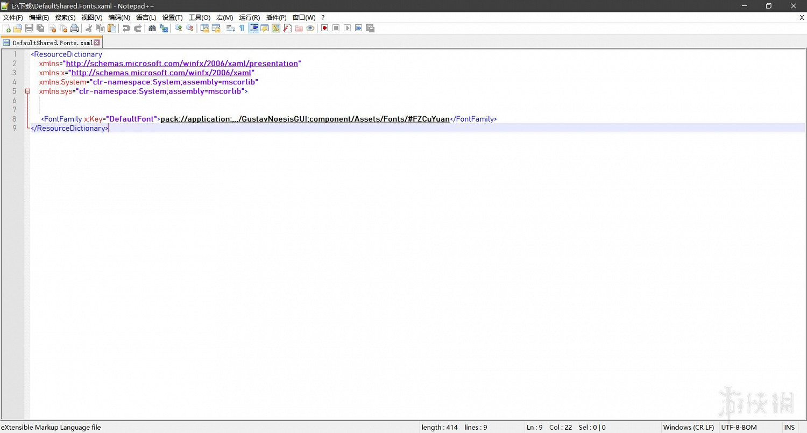Click the Open file folder icon

click(18, 28)
